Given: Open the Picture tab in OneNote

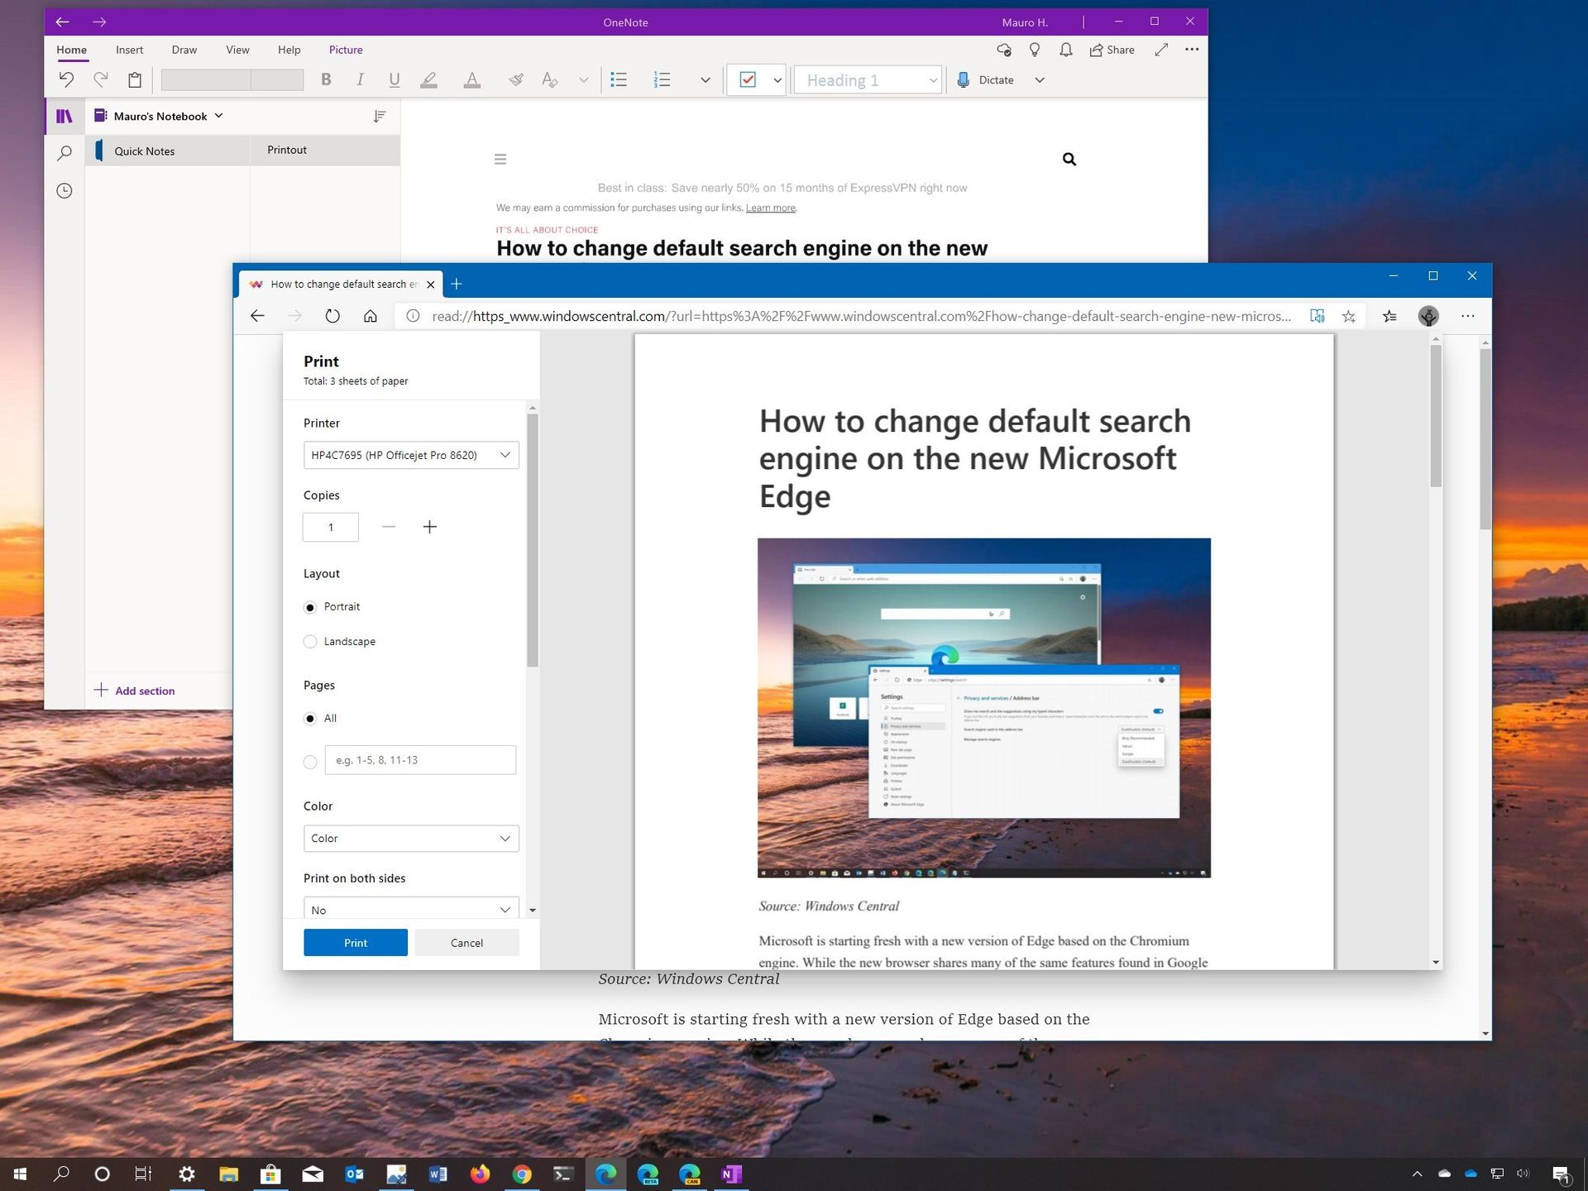Looking at the screenshot, I should click(x=345, y=50).
